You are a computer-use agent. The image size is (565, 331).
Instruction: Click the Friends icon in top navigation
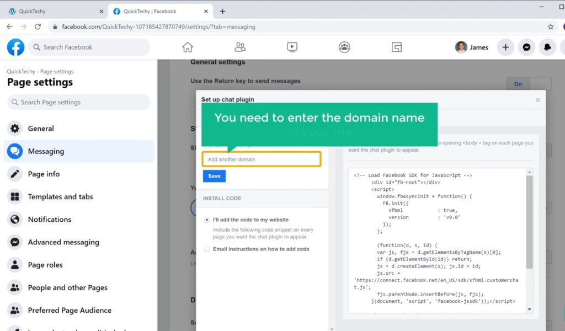click(239, 47)
